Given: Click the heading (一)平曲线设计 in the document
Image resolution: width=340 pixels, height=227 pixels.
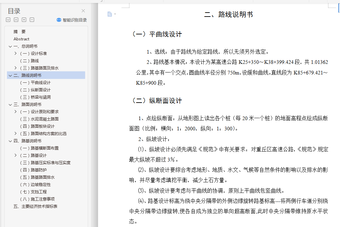Looking at the screenshot, I should 157,34.
